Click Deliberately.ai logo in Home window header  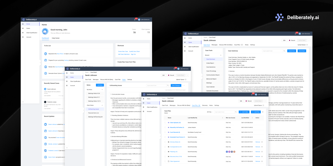pos(29,20)
